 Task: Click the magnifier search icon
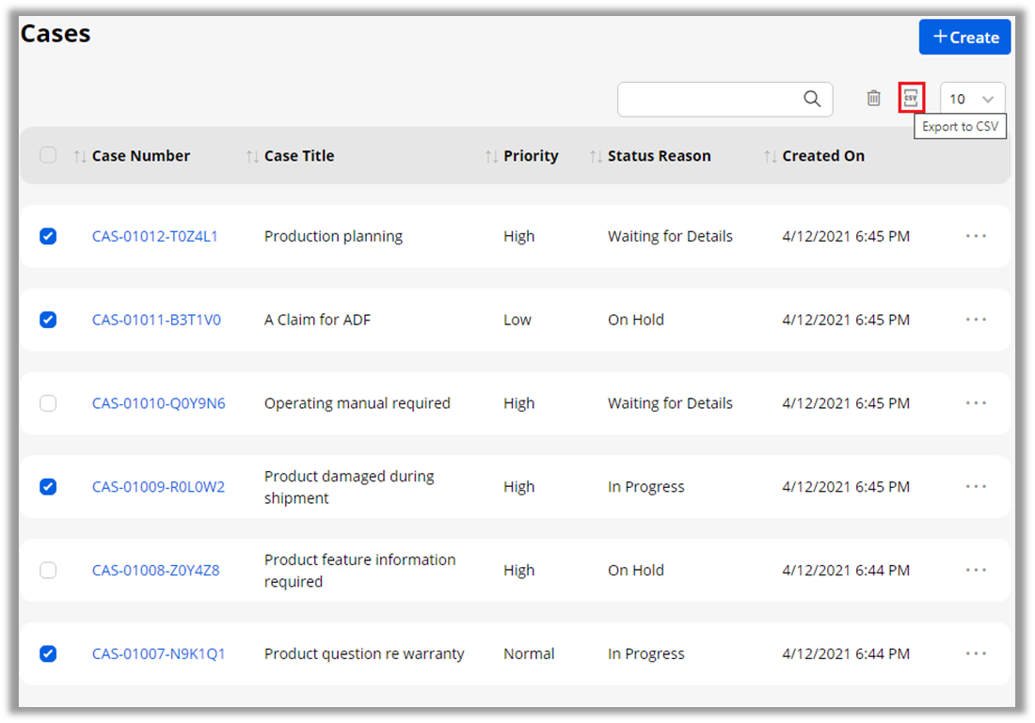(x=812, y=99)
